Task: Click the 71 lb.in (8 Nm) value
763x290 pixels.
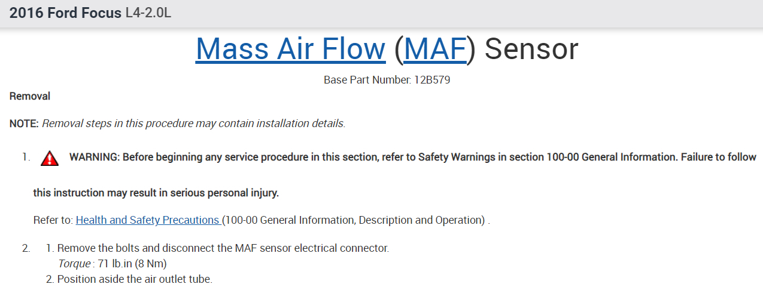Action: point(132,263)
